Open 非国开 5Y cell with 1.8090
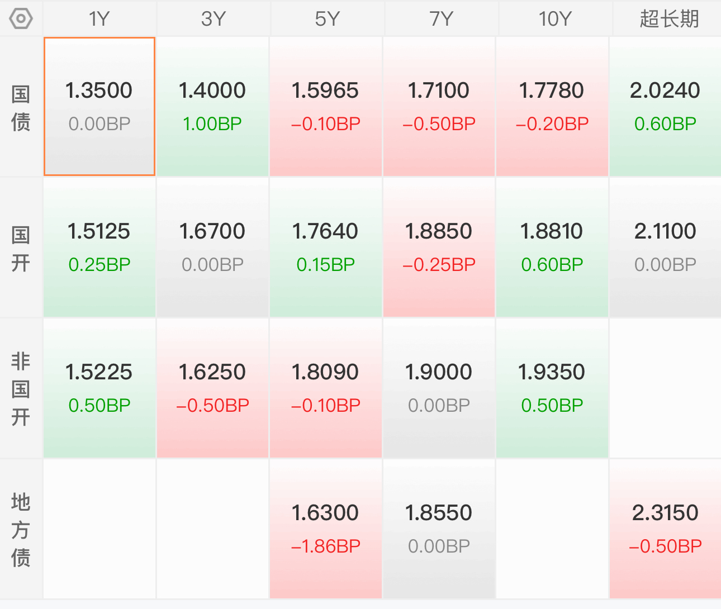Image resolution: width=721 pixels, height=609 pixels. tap(326, 388)
